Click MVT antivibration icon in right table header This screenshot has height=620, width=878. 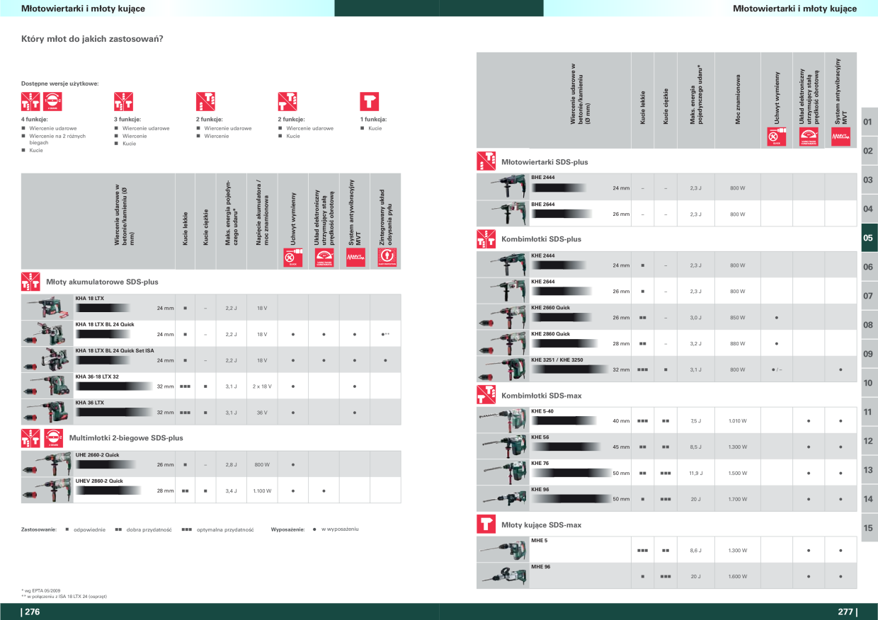[x=840, y=137]
